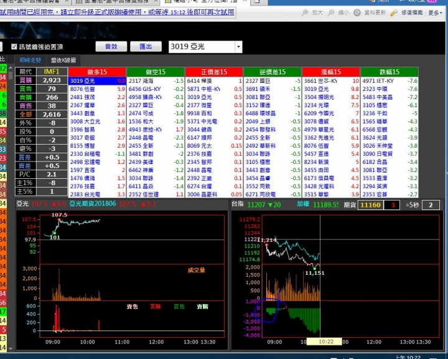Click the 音效 button

point(111,46)
